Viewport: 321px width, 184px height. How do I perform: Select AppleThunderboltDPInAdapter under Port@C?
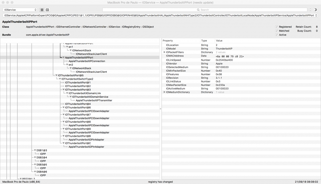(x=86, y=147)
